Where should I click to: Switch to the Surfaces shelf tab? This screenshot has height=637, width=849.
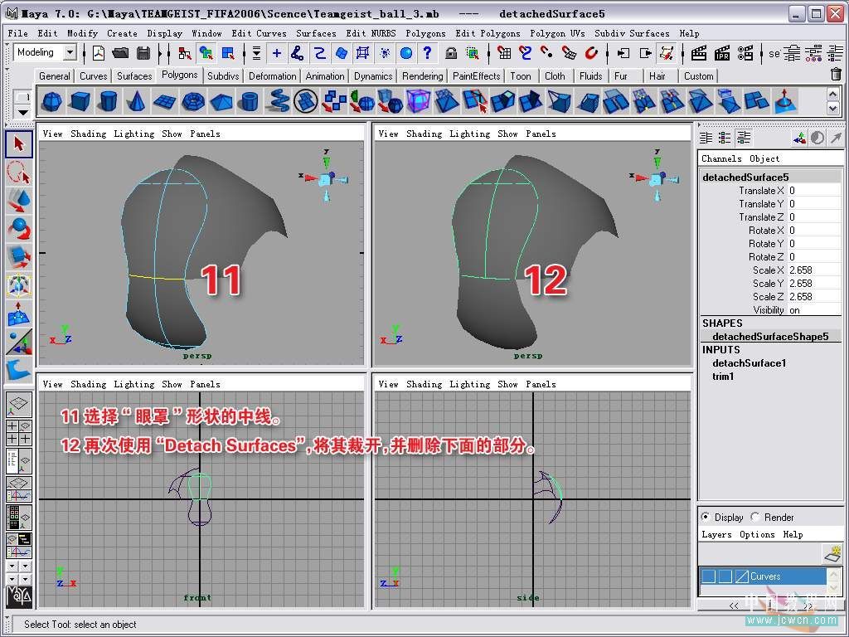tap(134, 75)
